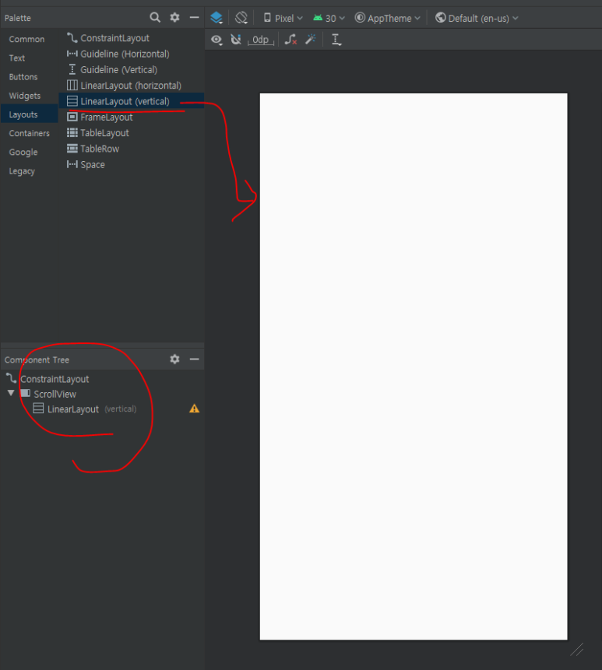Click the warning icon beside LinearLayout

194,409
